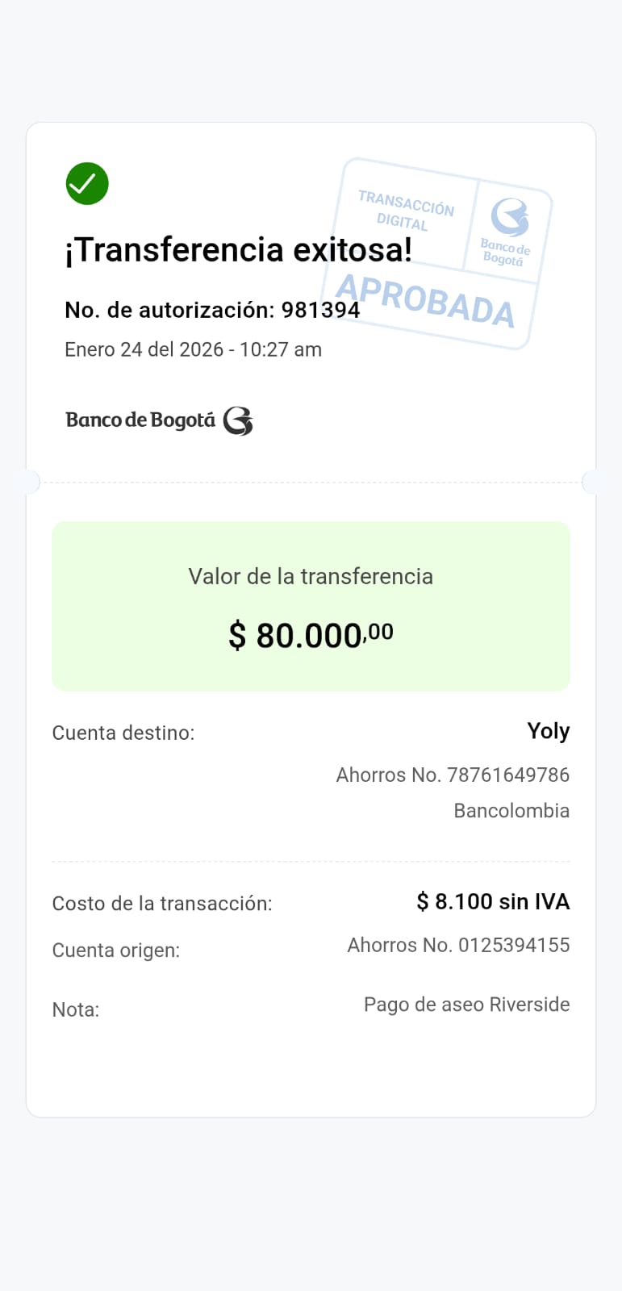Tap the Costo de la transacción label
622x1291 pixels.
[x=162, y=903]
